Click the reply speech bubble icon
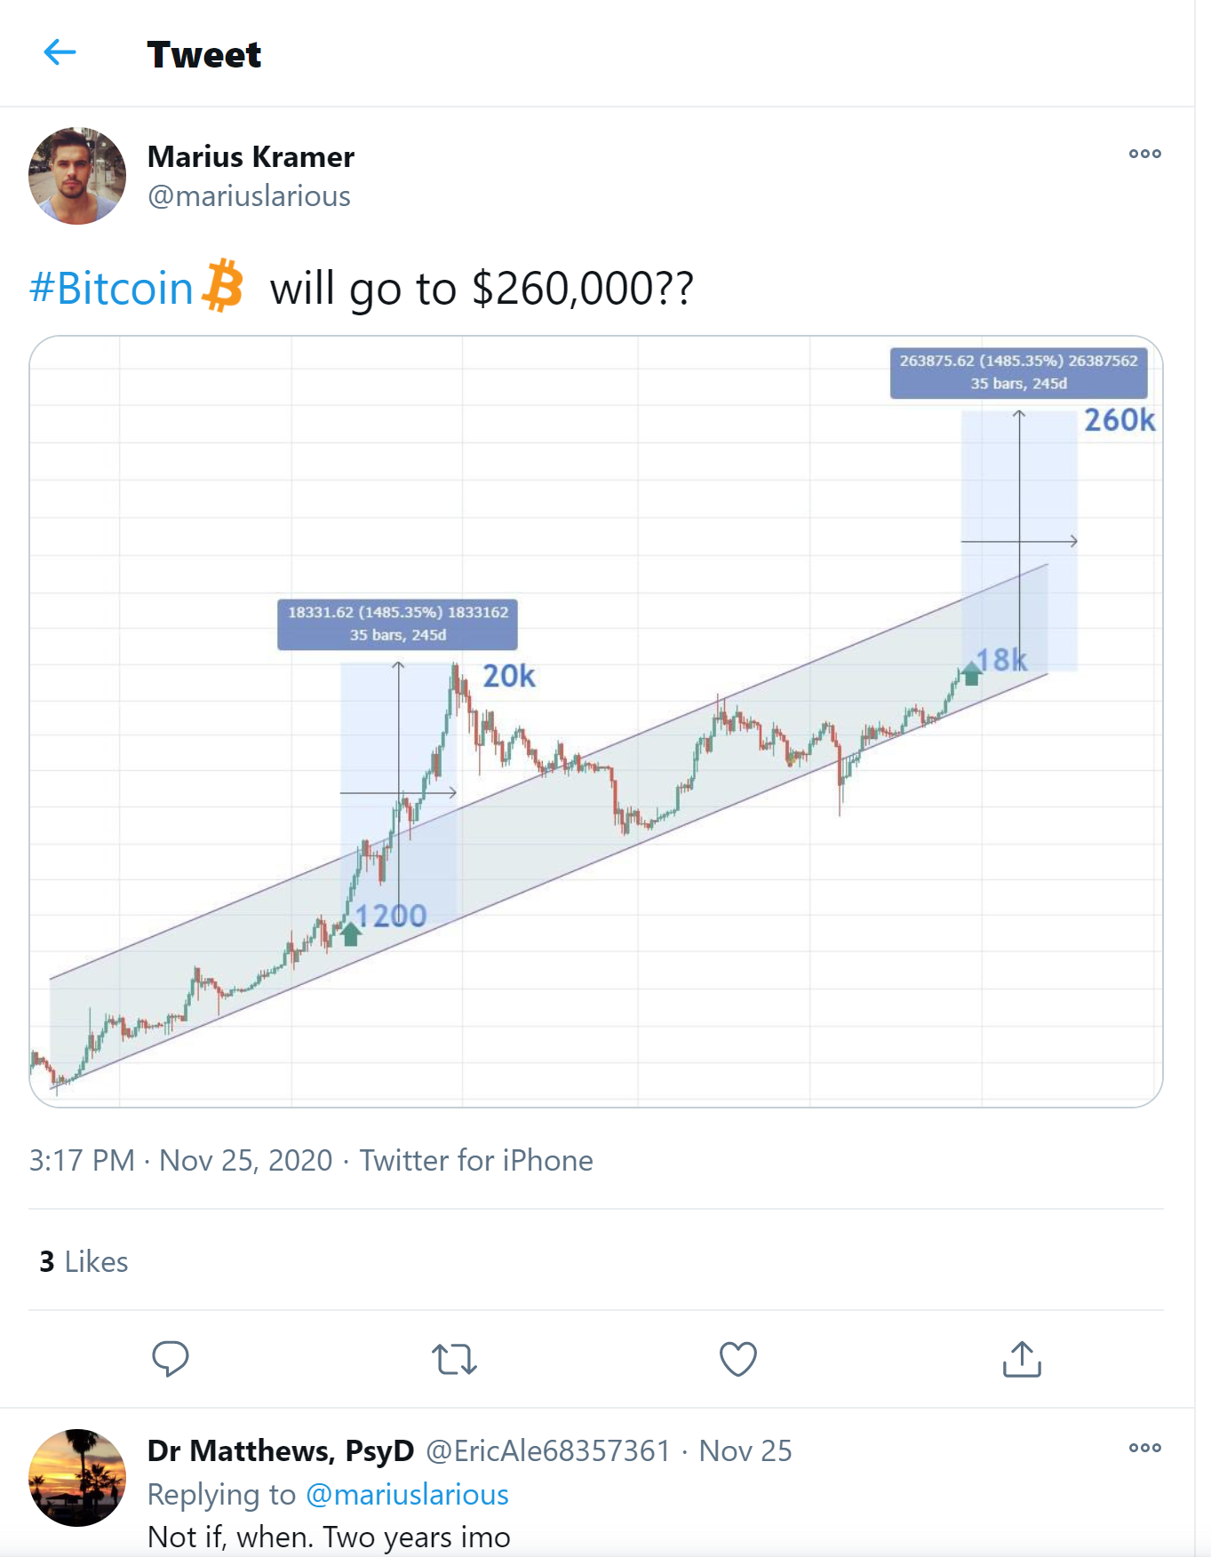Image resolution: width=1211 pixels, height=1557 pixels. click(x=170, y=1358)
